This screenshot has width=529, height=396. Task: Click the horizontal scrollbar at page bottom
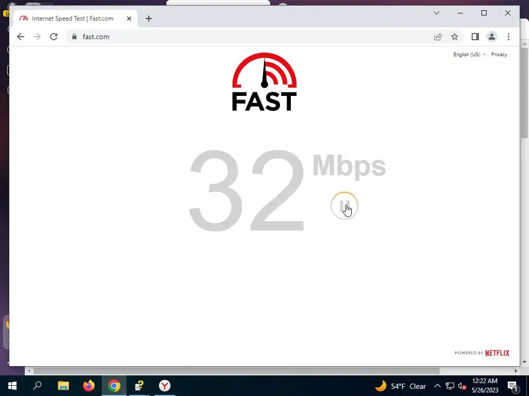[x=236, y=371]
